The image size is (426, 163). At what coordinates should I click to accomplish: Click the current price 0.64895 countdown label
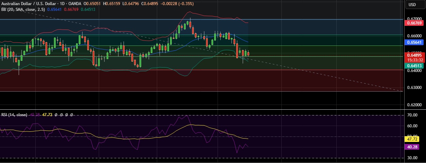414,57
